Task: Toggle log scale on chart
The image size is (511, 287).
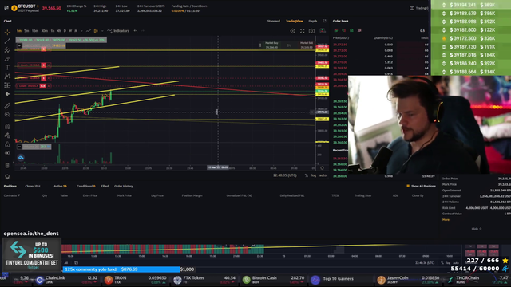Action: [314, 175]
